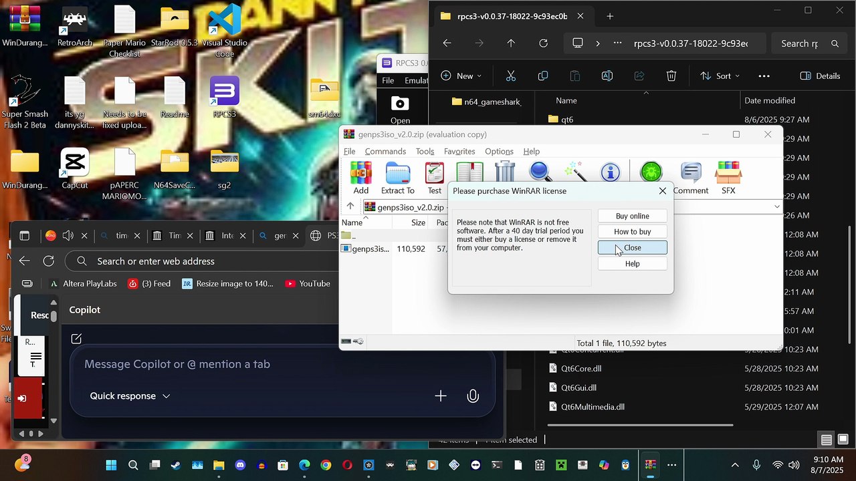Click the Extract To icon in WinRAR
Viewport: 856px width, 481px height.
tap(398, 178)
